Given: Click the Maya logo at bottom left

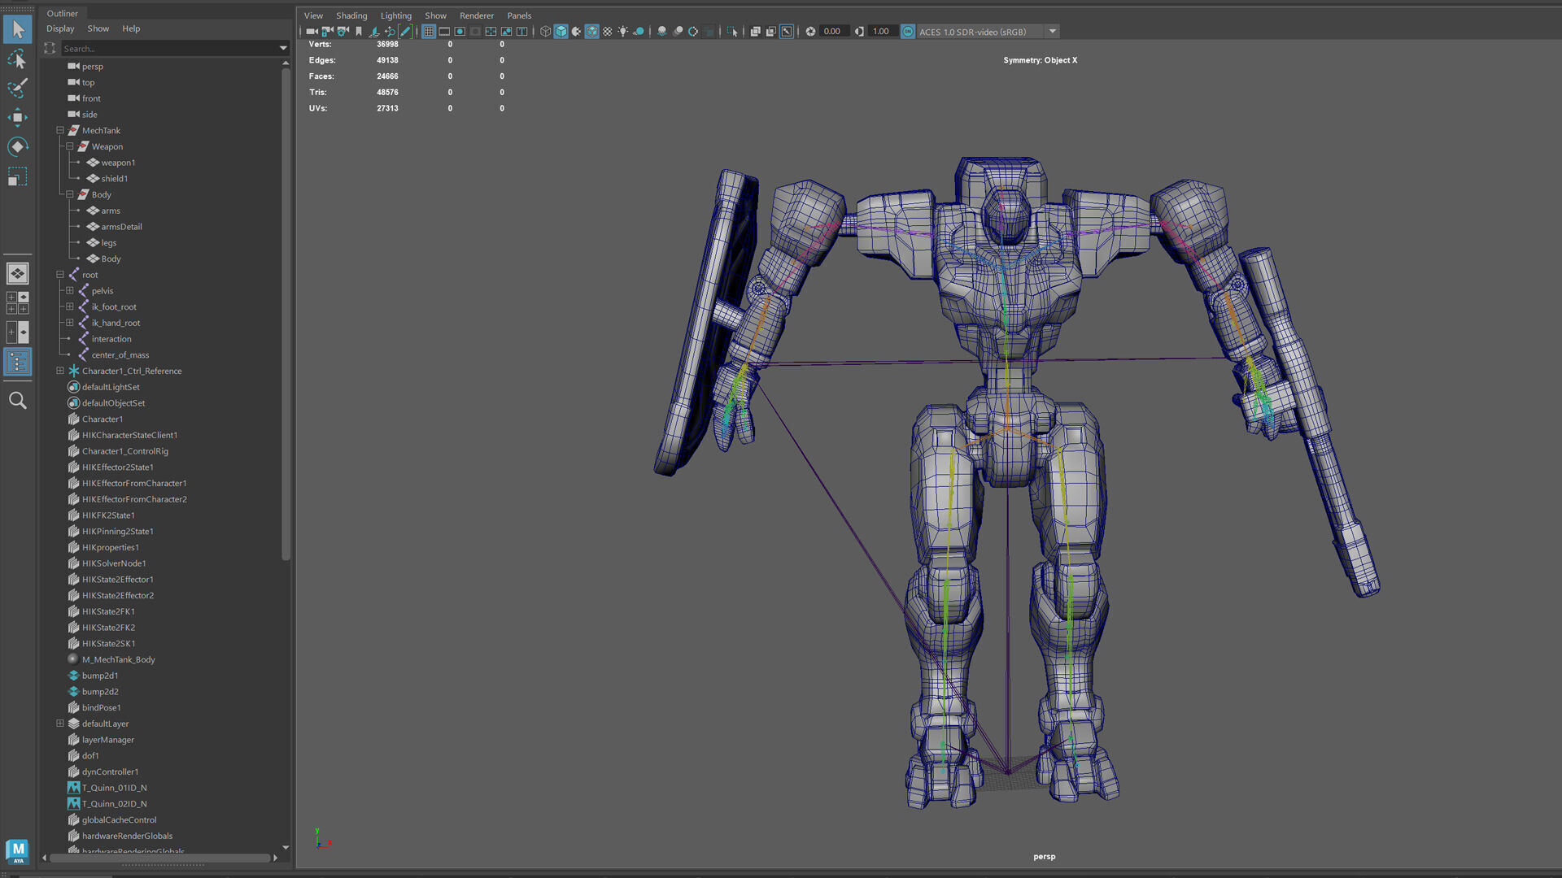Looking at the screenshot, I should (17, 851).
